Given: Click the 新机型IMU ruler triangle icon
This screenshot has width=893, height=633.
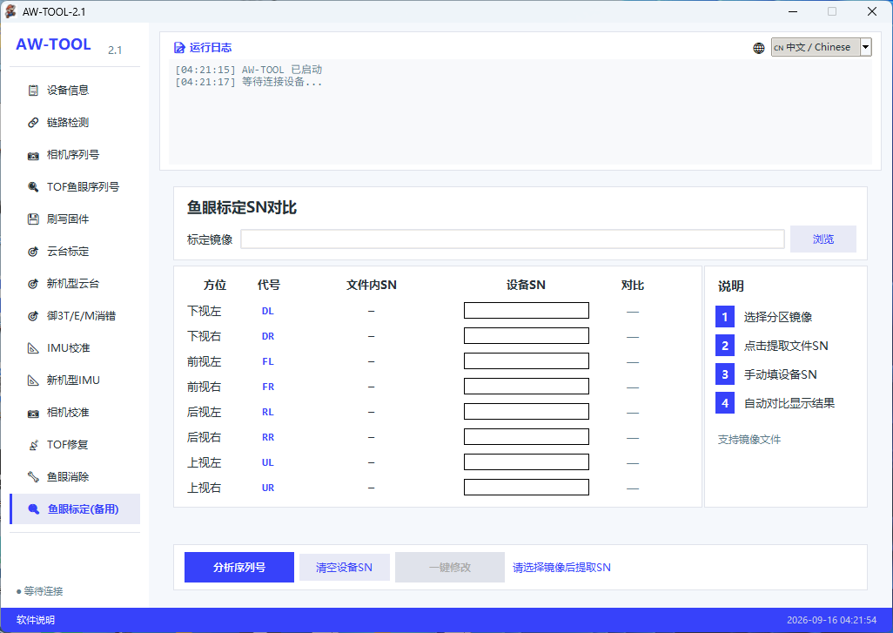Looking at the screenshot, I should coord(34,380).
